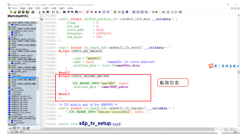Image resolution: width=250 pixels, height=134 pixels.
Task: Click the book icon below symbol list
Action: pos(24,128)
